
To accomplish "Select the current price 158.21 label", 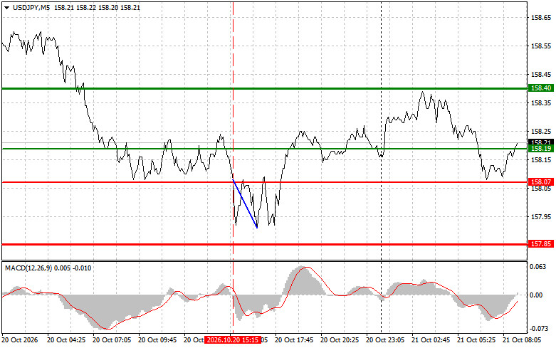I will [541, 142].
